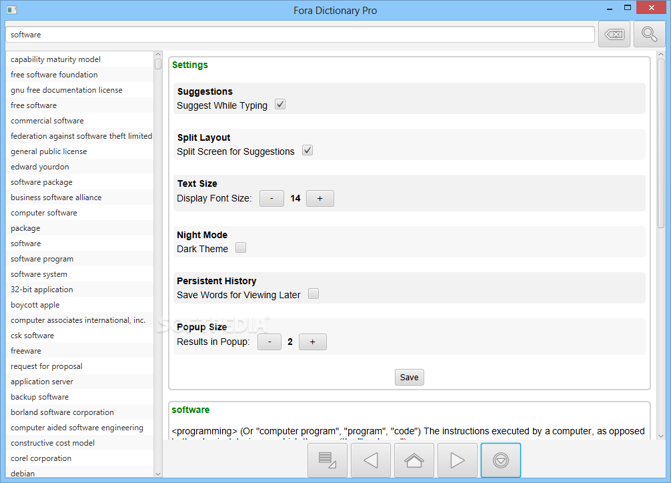This screenshot has width=671, height=483.
Task: Open 'constructive cost model' entry
Action: coord(79,443)
